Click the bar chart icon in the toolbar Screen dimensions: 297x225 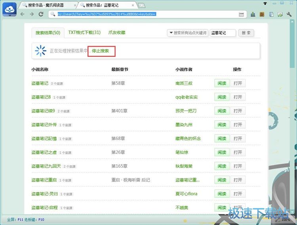pos(253,14)
